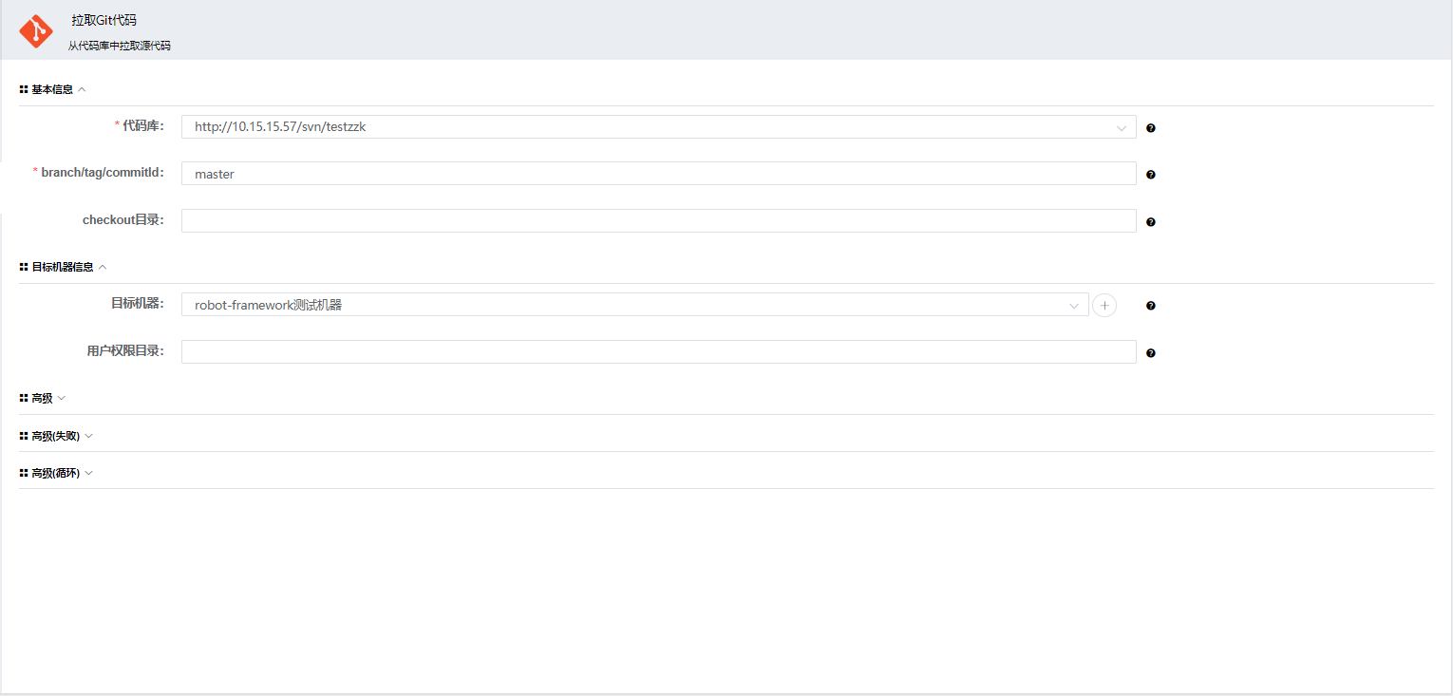1453x696 pixels.
Task: Click the help icon beside 代码库 field
Action: pyautogui.click(x=1151, y=128)
